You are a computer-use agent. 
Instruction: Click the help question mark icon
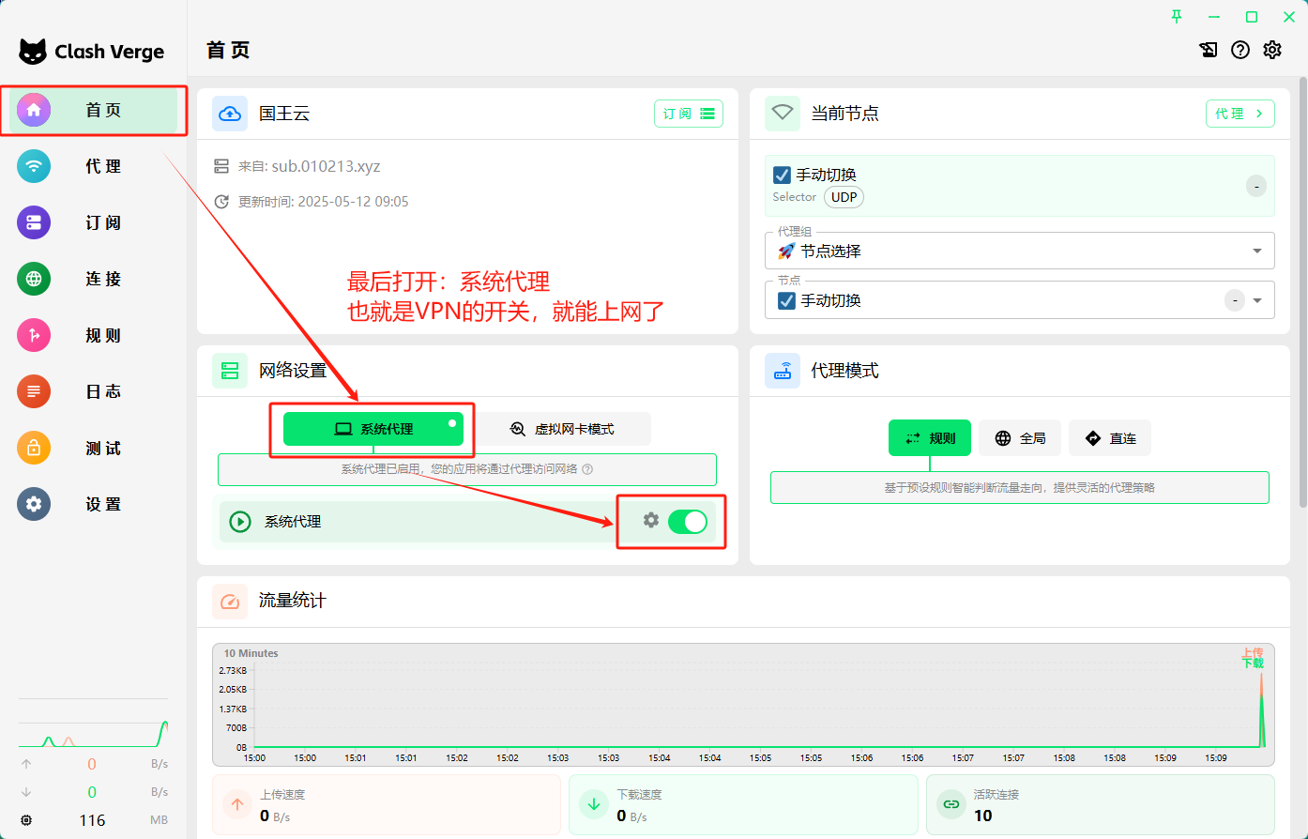coord(1240,50)
